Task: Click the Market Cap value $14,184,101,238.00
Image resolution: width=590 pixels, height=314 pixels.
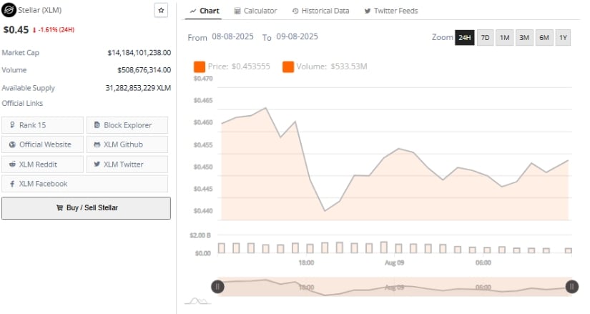Action: 139,53
